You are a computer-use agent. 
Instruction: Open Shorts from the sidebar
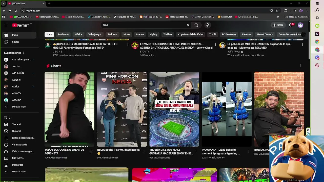pos(19,42)
